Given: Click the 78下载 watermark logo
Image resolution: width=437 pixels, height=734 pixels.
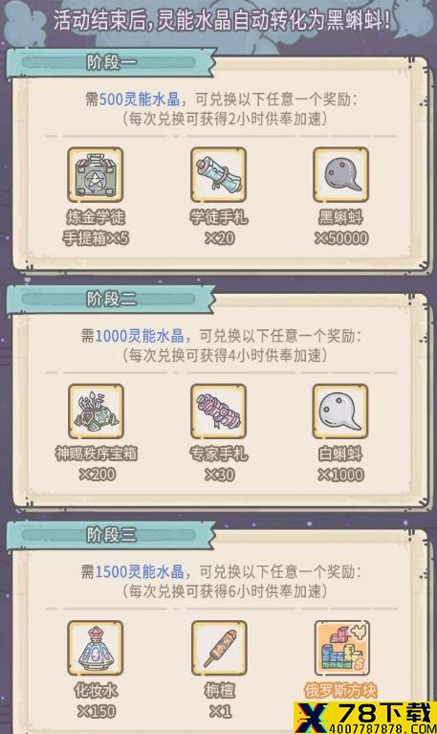Looking at the screenshot, I should 365,718.
